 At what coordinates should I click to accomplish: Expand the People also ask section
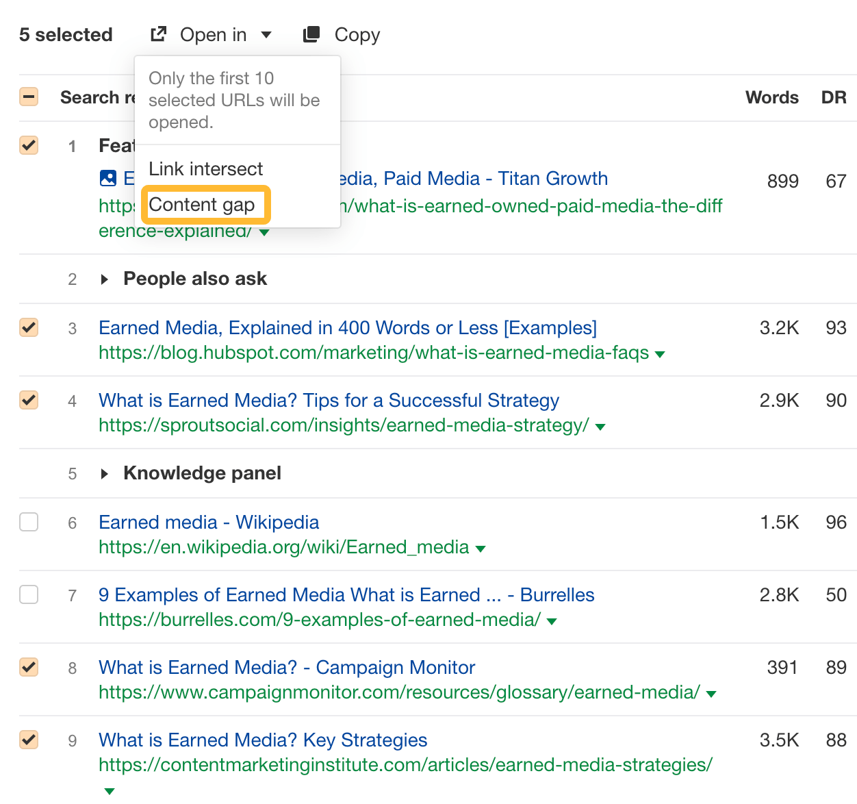(104, 279)
